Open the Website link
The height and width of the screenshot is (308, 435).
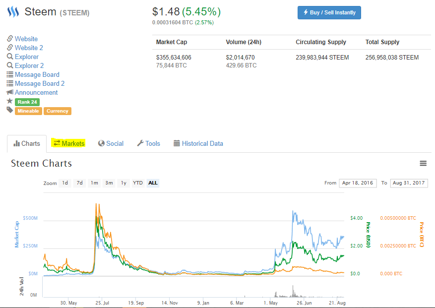pyautogui.click(x=26, y=39)
